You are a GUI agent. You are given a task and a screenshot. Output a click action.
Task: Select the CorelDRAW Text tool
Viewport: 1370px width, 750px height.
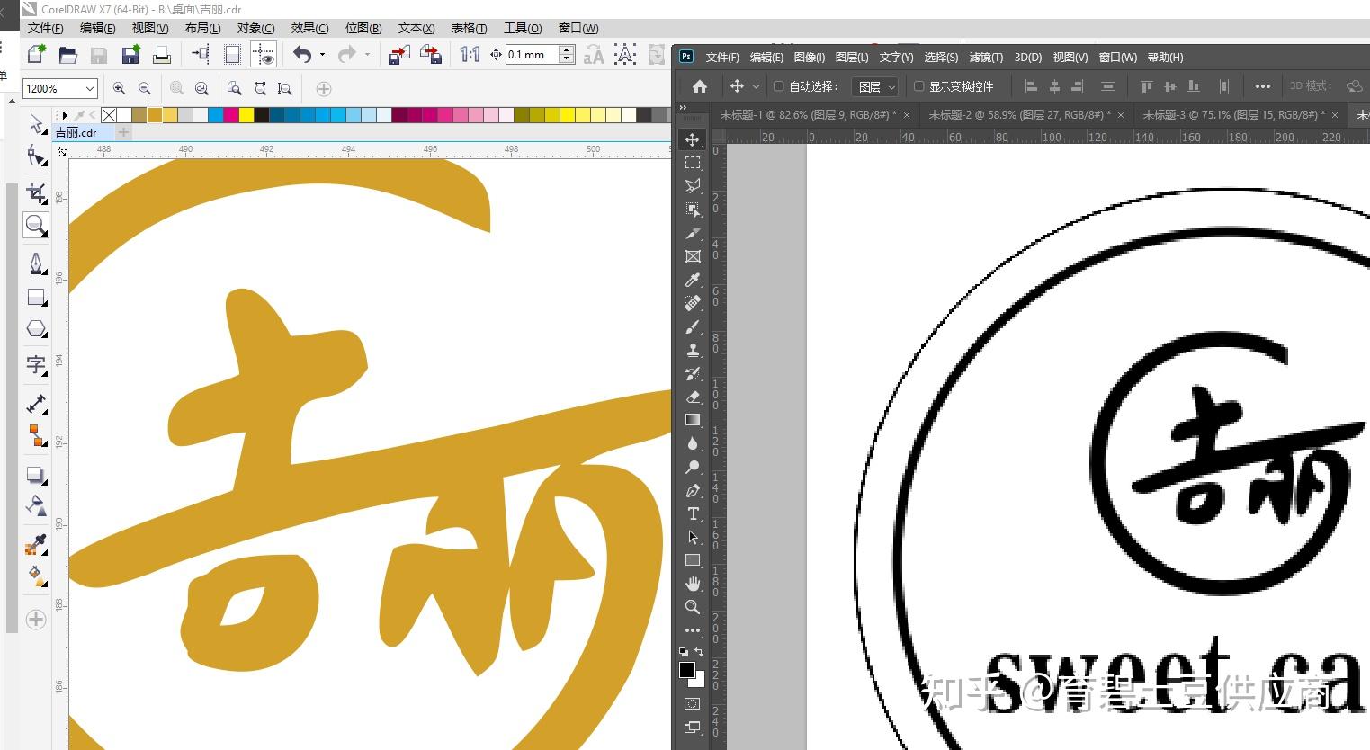(x=36, y=364)
